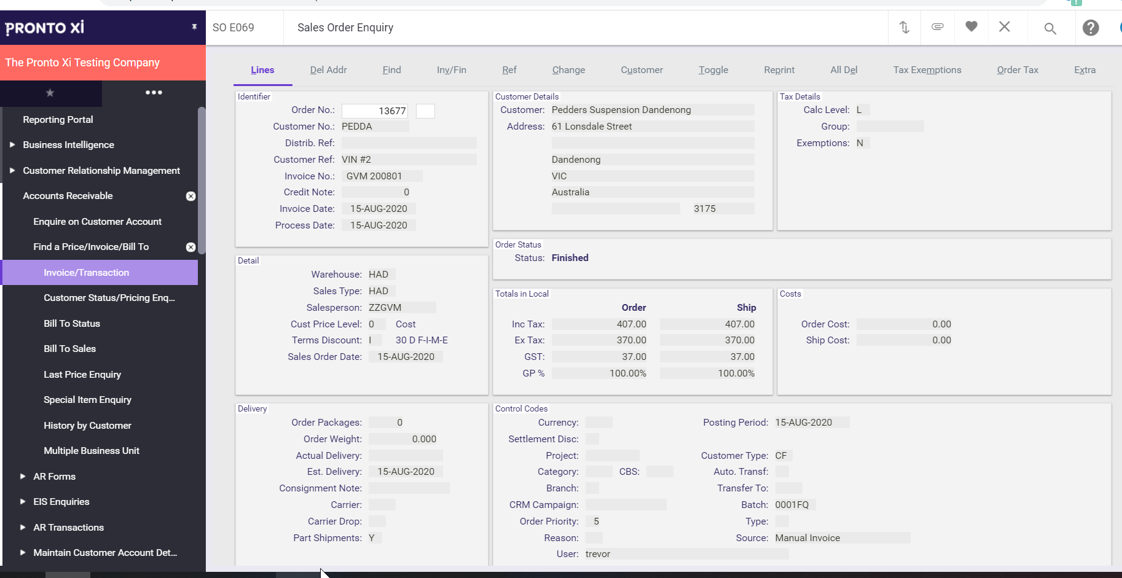
Task: Select the Ref tab
Action: pyautogui.click(x=509, y=70)
